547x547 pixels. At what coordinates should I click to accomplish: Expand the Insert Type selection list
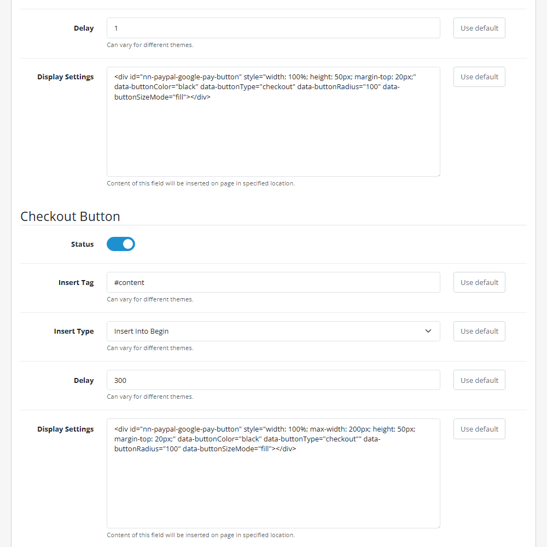273,331
